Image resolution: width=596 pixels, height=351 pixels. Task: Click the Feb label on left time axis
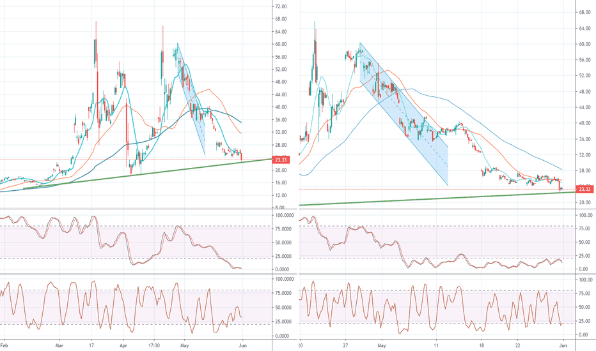(4, 346)
